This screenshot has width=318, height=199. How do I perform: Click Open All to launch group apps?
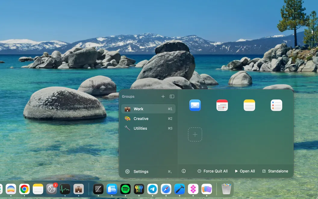click(x=245, y=171)
